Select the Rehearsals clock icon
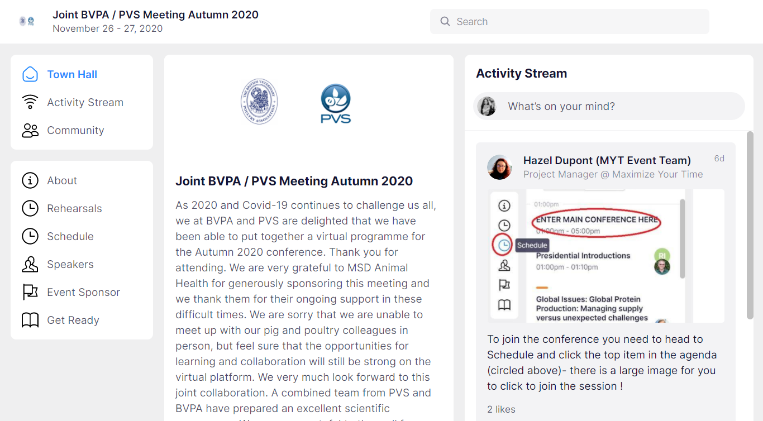763x421 pixels. pos(30,208)
